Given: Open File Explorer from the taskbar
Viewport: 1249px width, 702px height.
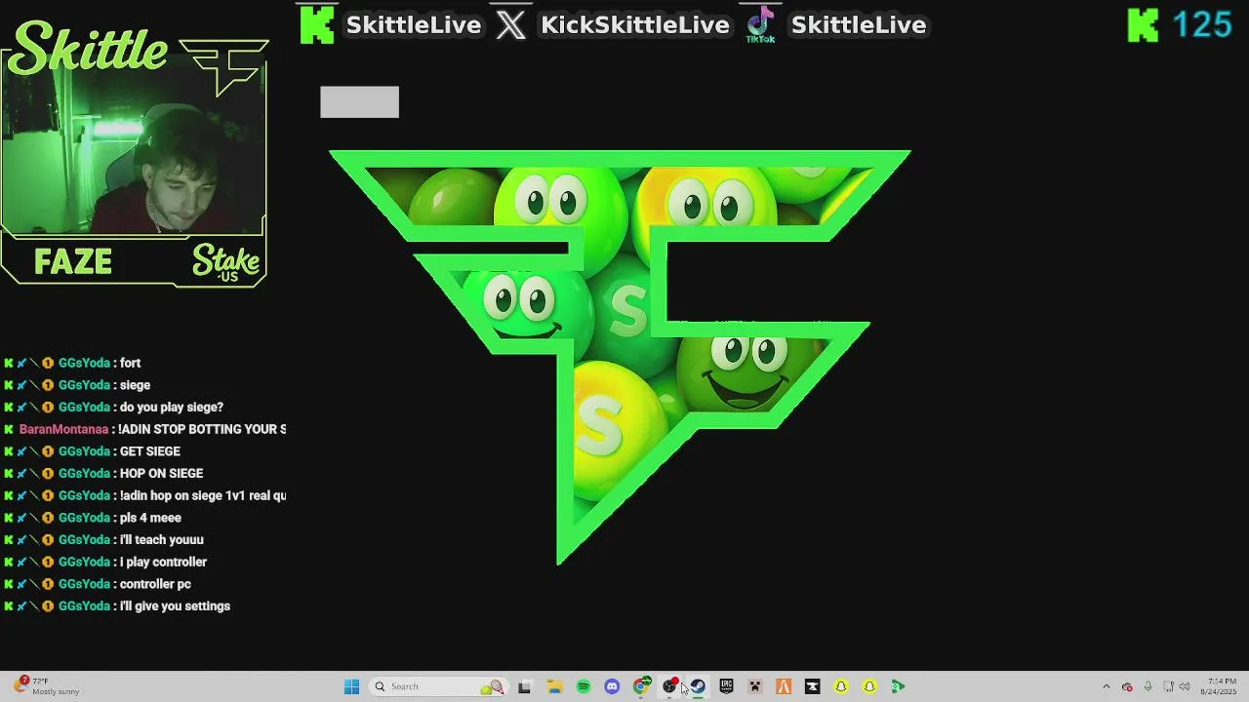Looking at the screenshot, I should tap(554, 686).
